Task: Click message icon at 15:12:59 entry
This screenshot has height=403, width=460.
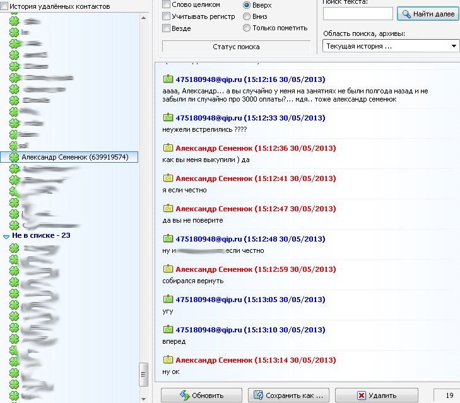Action: tap(168, 269)
